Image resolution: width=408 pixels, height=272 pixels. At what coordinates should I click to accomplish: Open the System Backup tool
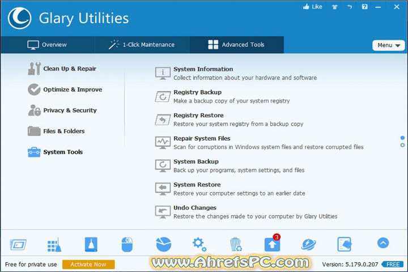coord(229,166)
